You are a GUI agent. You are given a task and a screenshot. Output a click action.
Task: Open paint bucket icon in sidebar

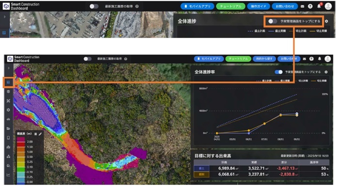click(8, 166)
